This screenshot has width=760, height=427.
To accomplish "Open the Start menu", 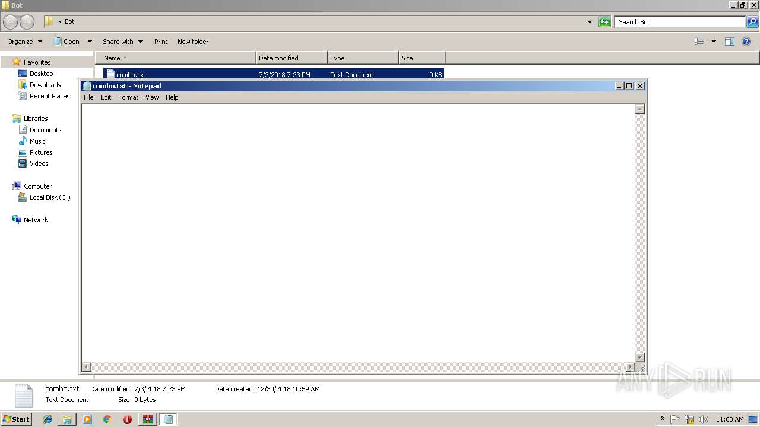I will point(16,419).
